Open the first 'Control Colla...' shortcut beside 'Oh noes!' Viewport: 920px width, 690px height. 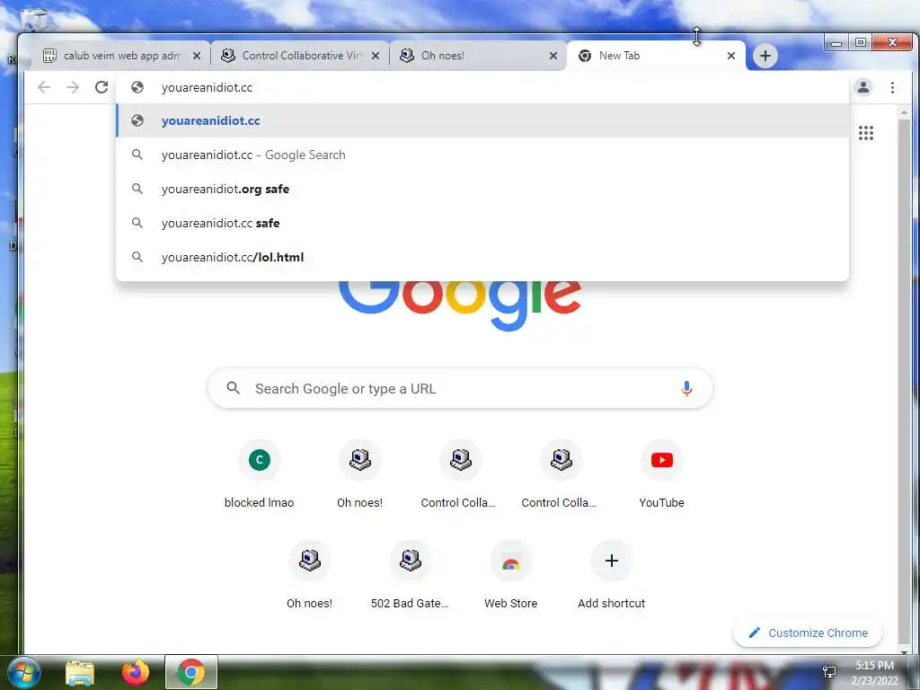point(461,474)
